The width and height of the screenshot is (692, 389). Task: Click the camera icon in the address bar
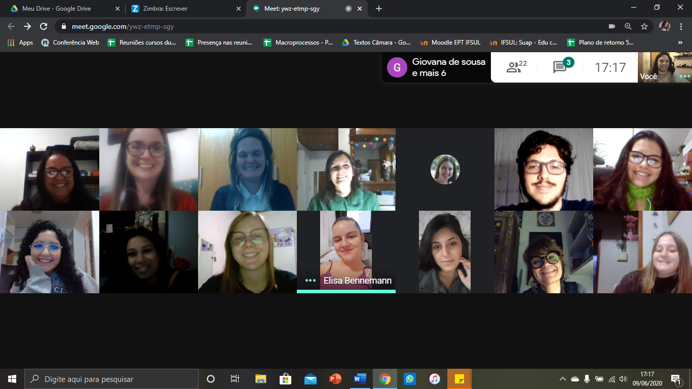coord(611,26)
